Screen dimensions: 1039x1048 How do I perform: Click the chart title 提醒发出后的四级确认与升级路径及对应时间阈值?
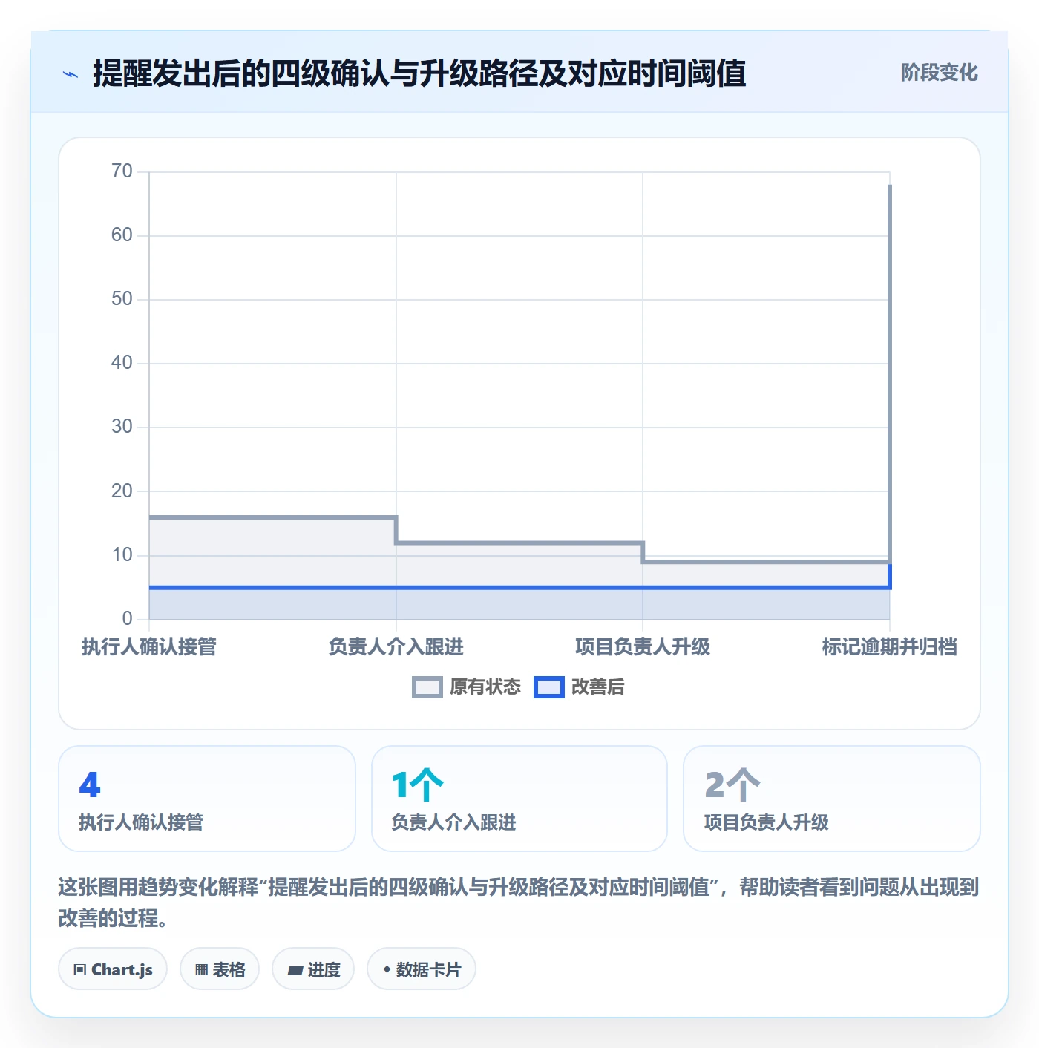pyautogui.click(x=419, y=74)
